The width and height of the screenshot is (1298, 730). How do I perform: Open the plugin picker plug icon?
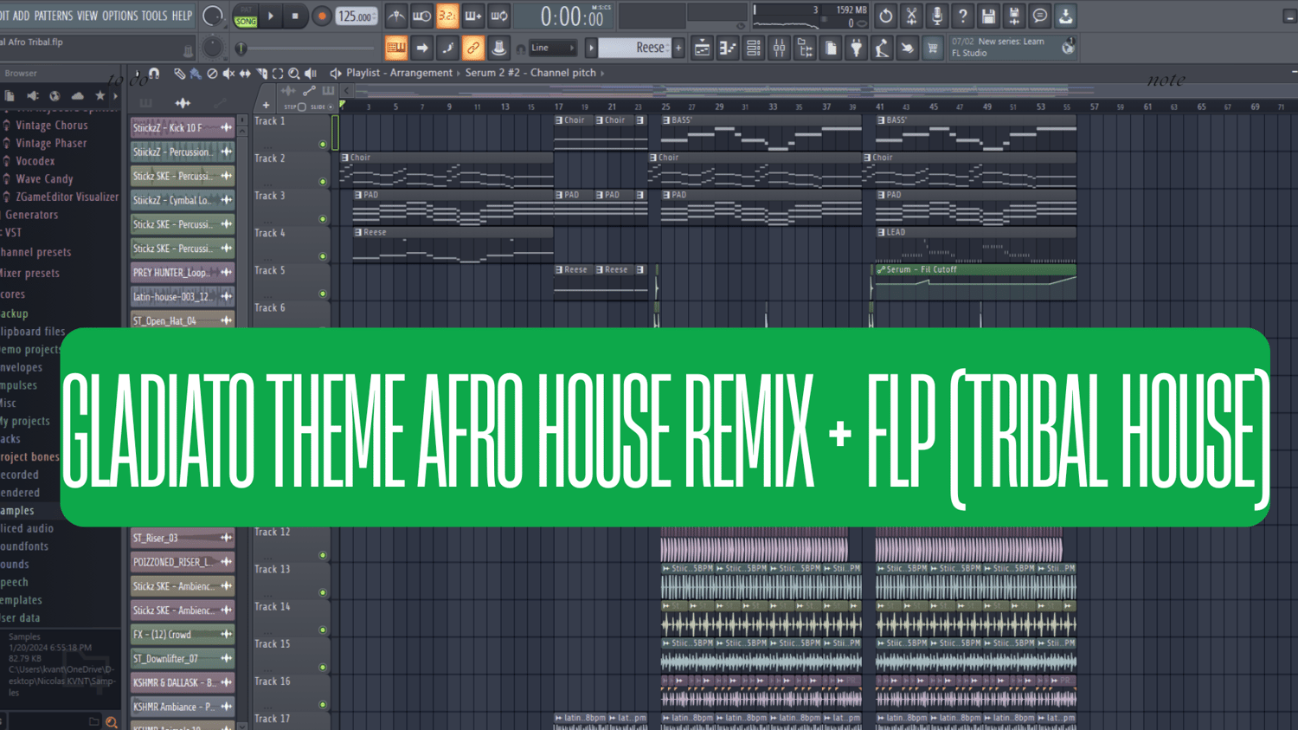(x=856, y=48)
